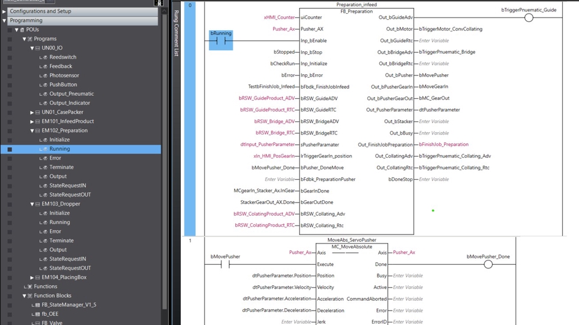Expand the UN01_CasePacker program

pos(32,112)
